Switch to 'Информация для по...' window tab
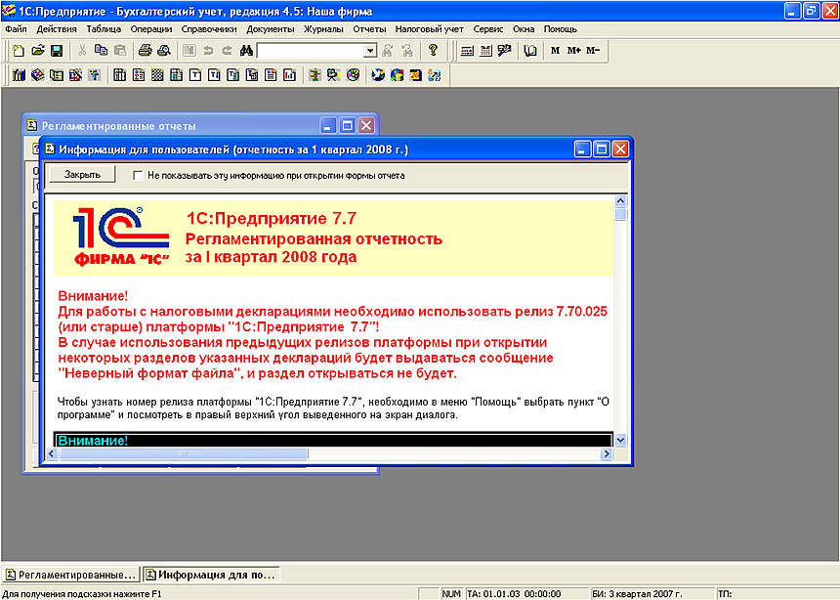The width and height of the screenshot is (840, 600). (211, 575)
